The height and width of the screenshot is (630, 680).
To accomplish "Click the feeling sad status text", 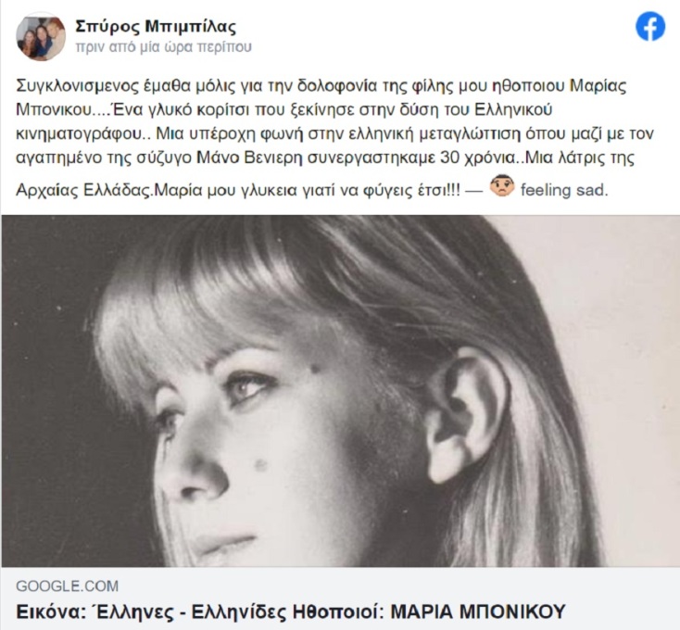I will pos(564,190).
